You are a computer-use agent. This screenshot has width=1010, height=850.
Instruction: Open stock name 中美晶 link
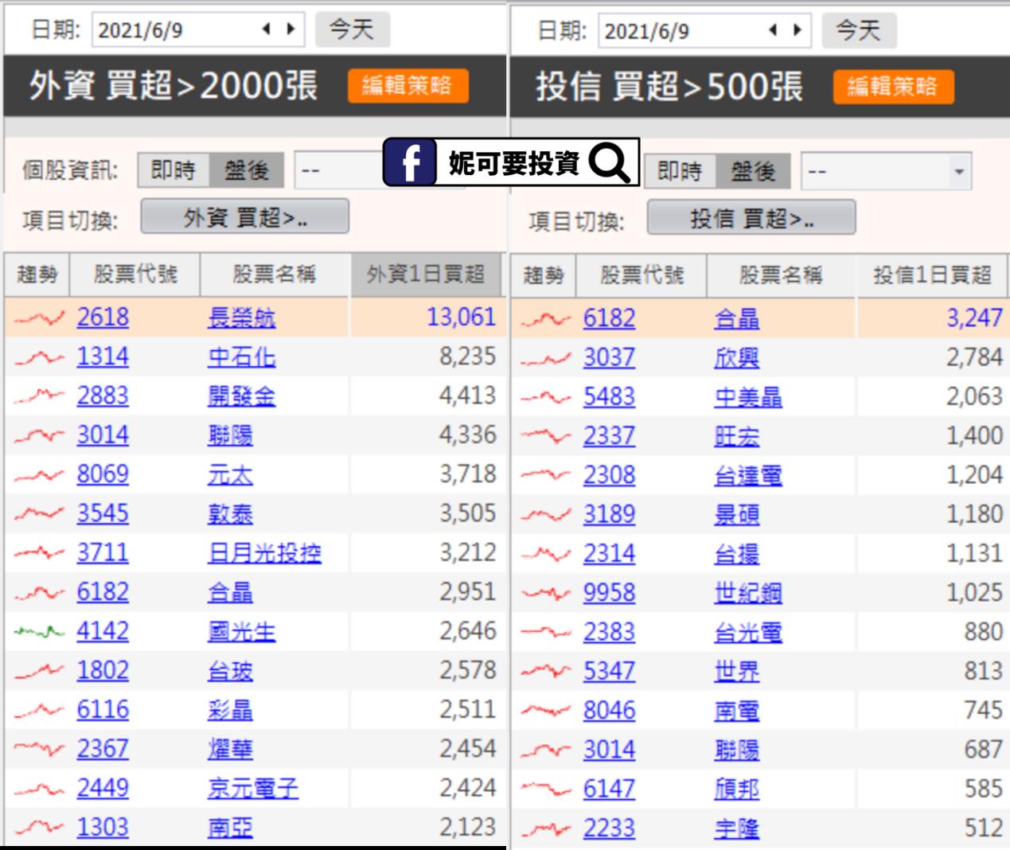pos(748,397)
